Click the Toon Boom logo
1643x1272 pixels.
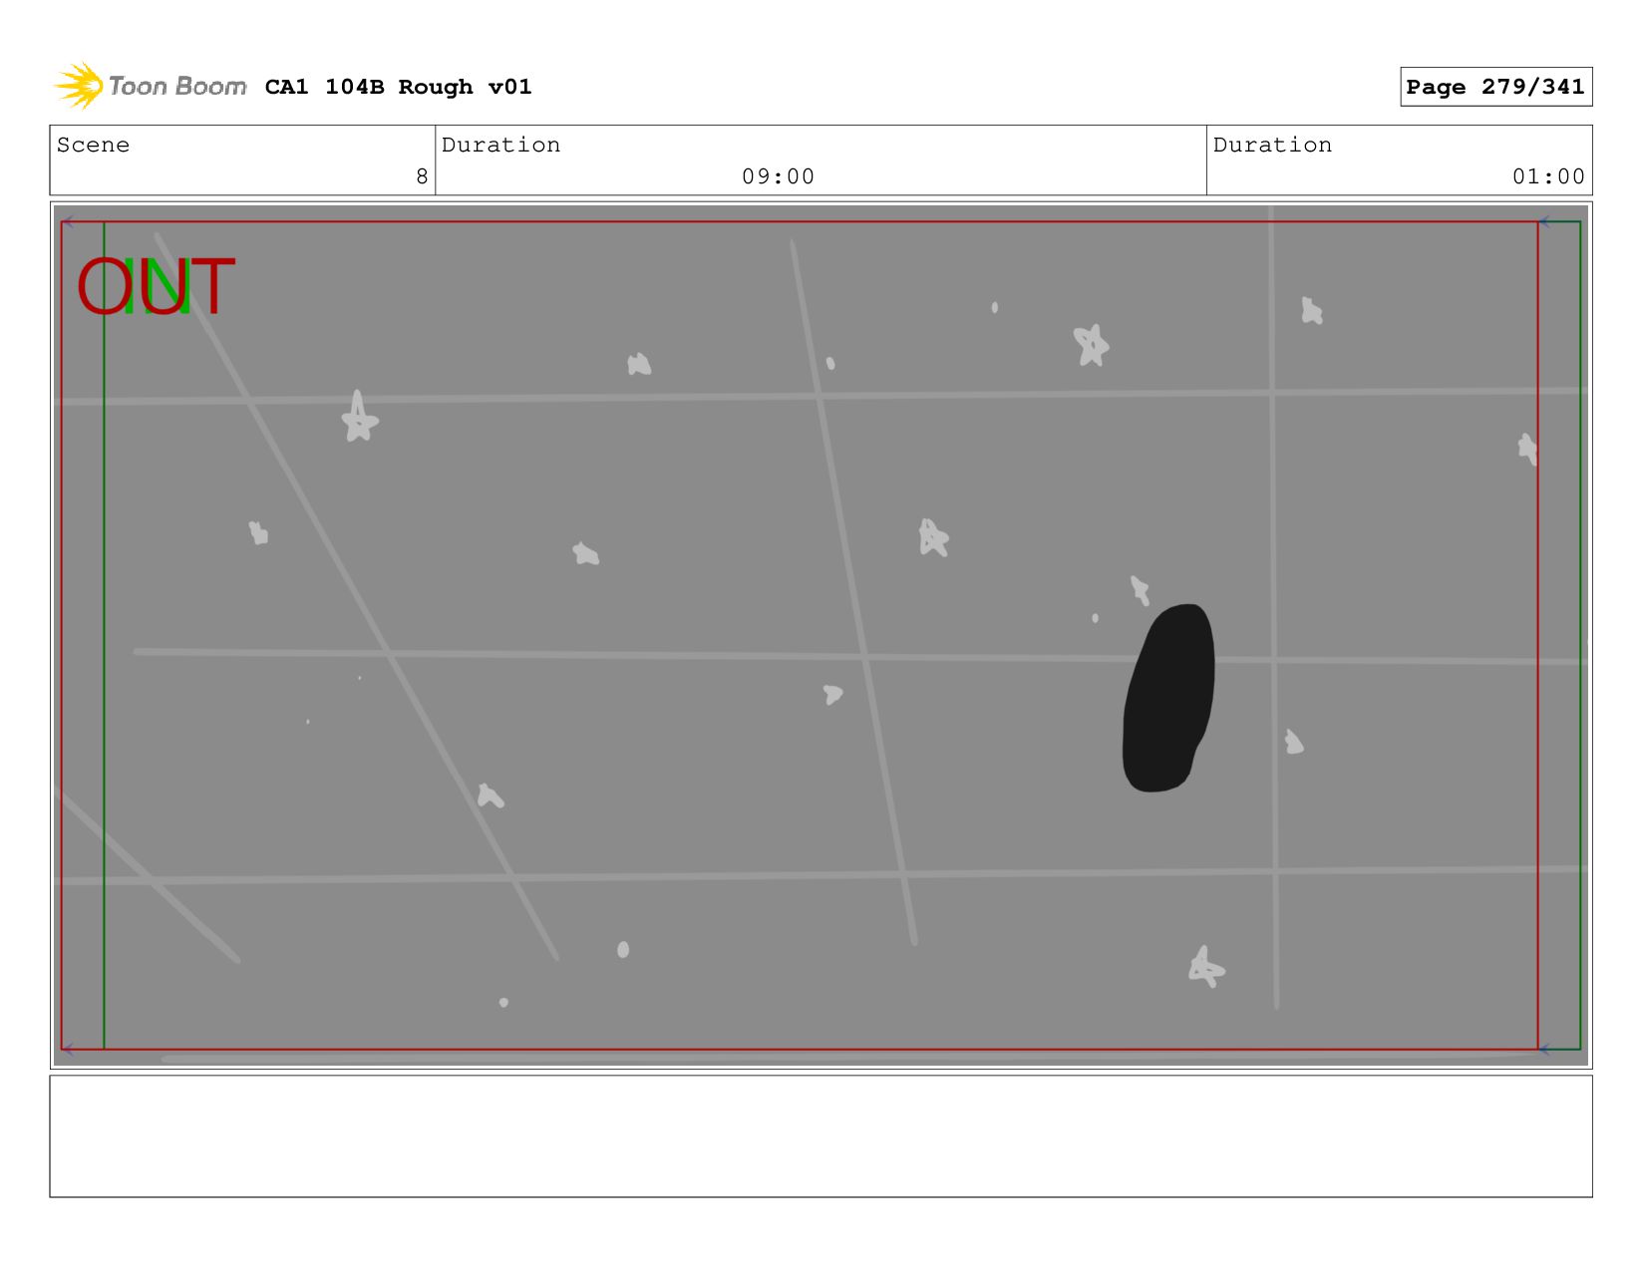pyautogui.click(x=151, y=86)
